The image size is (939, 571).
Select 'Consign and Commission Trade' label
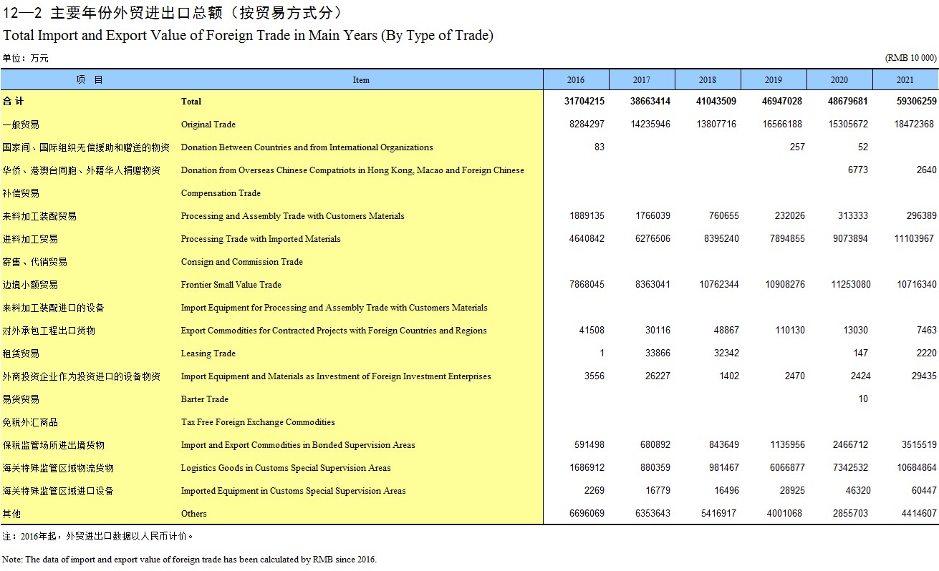pyautogui.click(x=242, y=262)
